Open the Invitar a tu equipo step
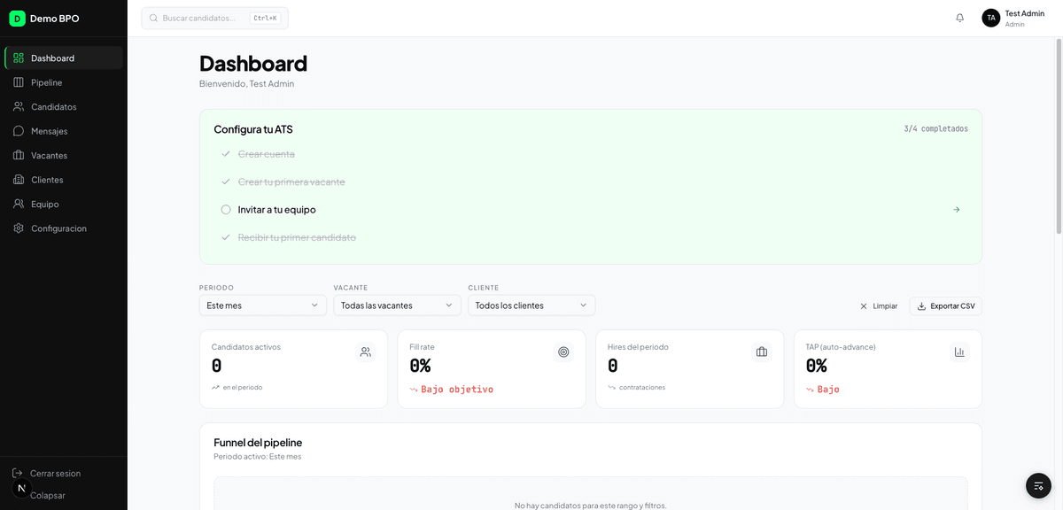 coord(591,210)
